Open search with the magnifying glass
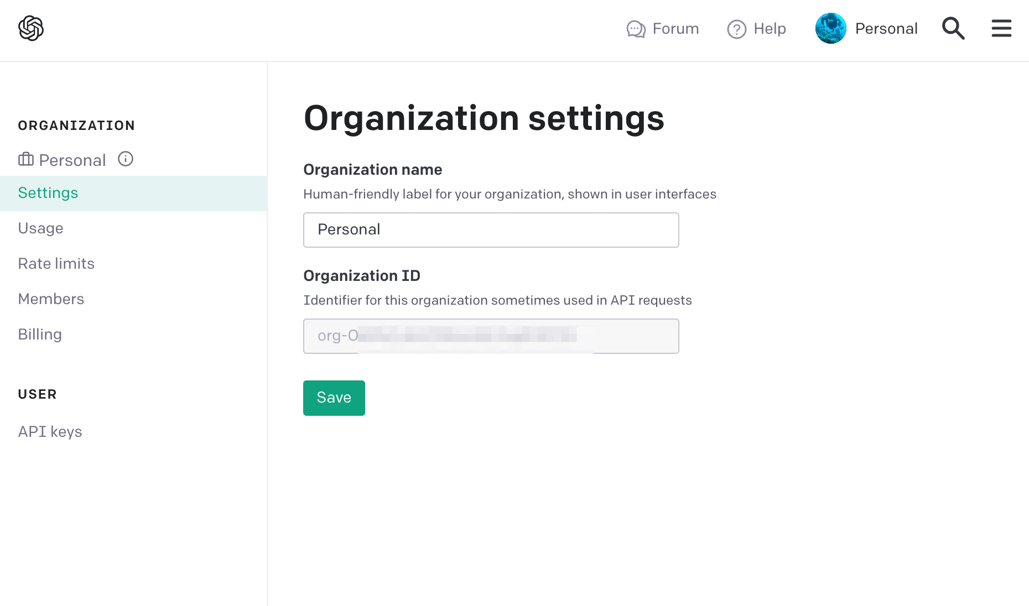The width and height of the screenshot is (1029, 606). click(x=953, y=28)
